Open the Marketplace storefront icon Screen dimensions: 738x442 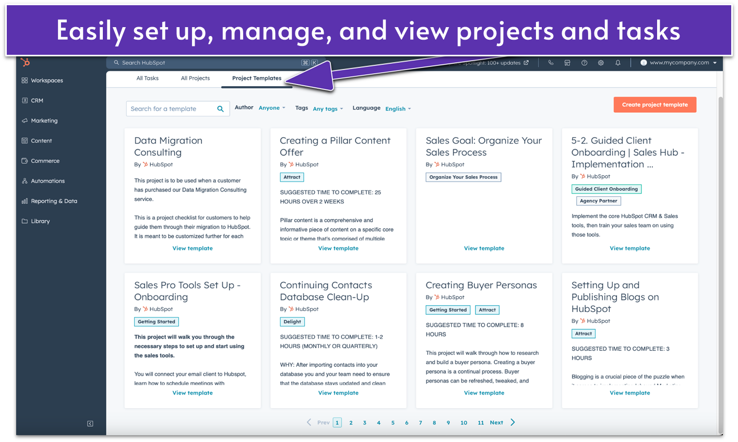pos(567,63)
